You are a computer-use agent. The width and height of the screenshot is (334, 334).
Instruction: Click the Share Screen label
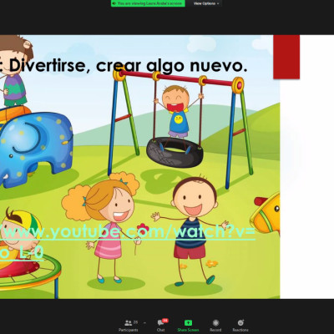click(x=188, y=330)
